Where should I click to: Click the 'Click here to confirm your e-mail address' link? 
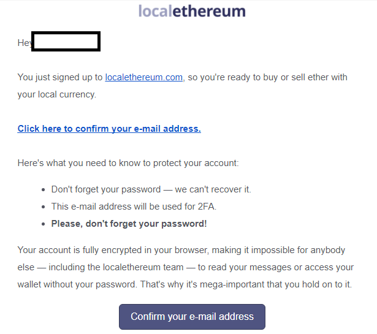[x=109, y=129]
